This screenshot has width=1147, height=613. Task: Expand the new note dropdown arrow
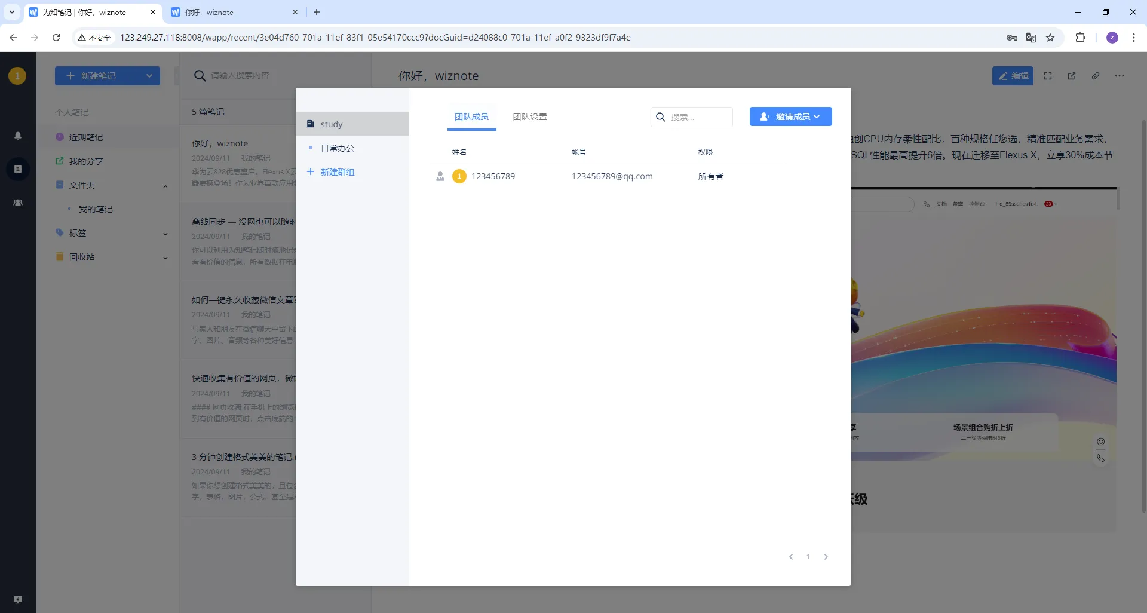click(x=149, y=76)
